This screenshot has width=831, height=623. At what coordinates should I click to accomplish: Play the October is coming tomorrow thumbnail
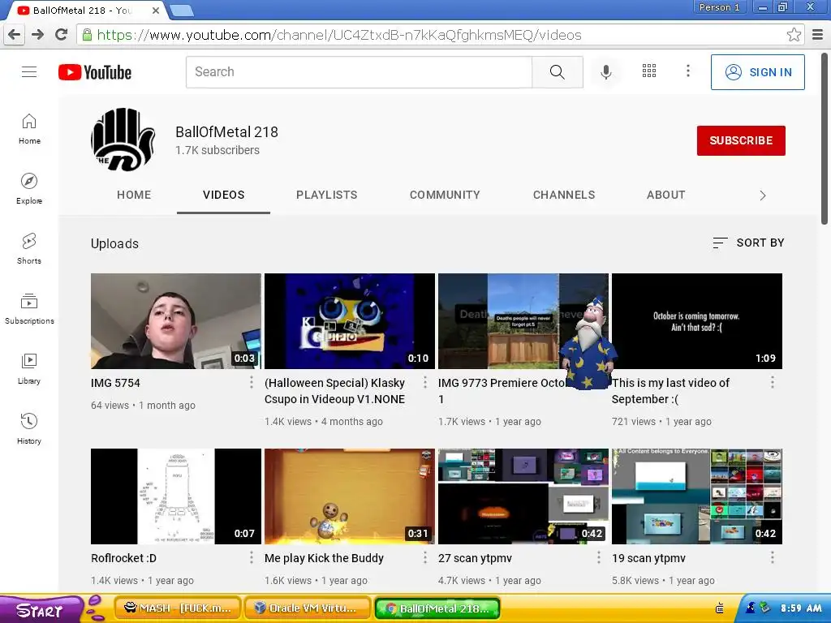[697, 321]
